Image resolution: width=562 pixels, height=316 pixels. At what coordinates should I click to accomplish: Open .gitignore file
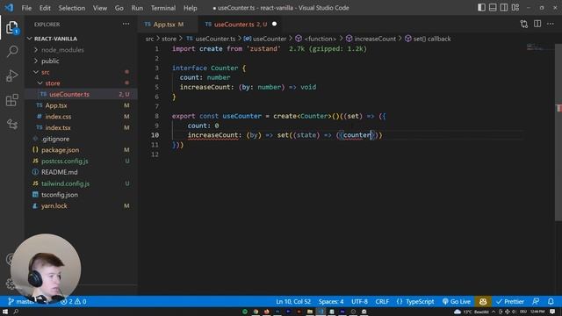pyautogui.click(x=81, y=139)
